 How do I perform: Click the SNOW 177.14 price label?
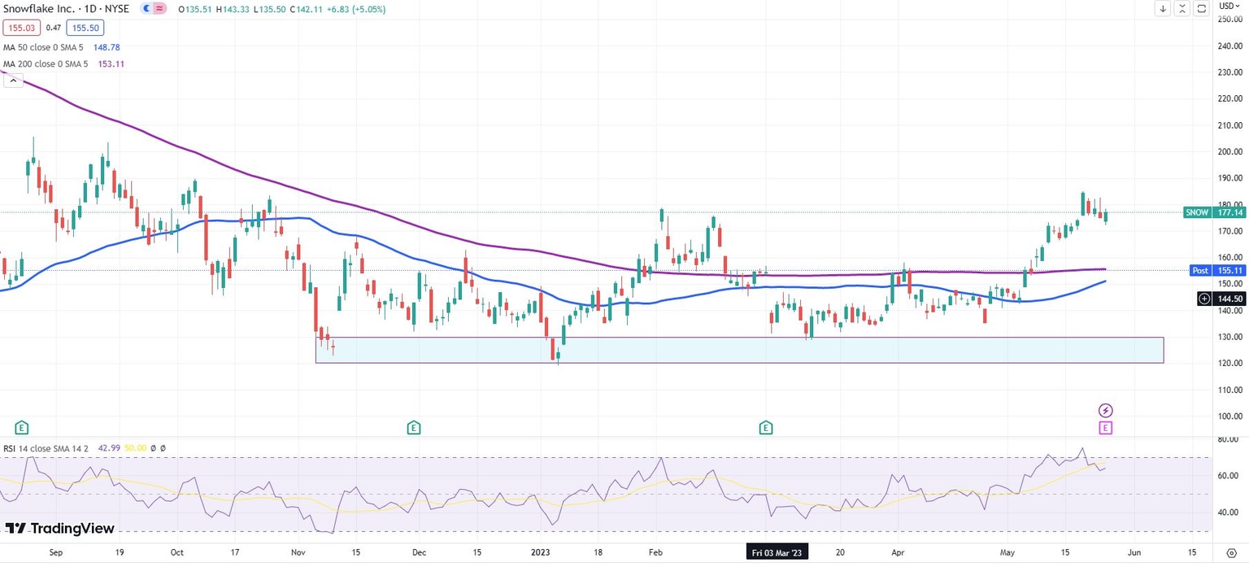pos(1215,212)
